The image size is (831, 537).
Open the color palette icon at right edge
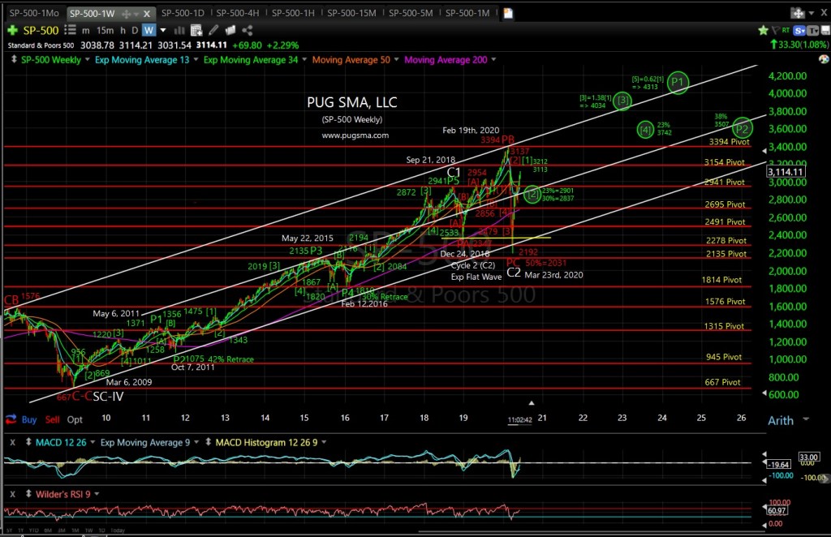click(824, 59)
